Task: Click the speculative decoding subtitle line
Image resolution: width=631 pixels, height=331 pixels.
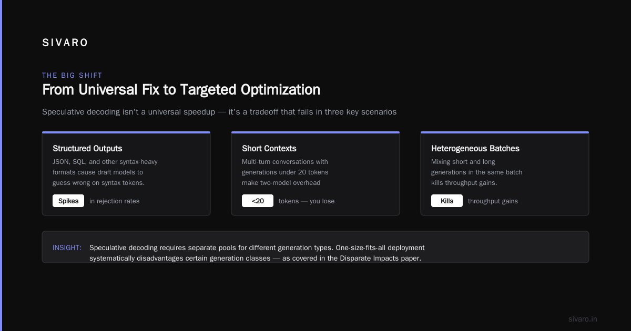Action: click(219, 112)
